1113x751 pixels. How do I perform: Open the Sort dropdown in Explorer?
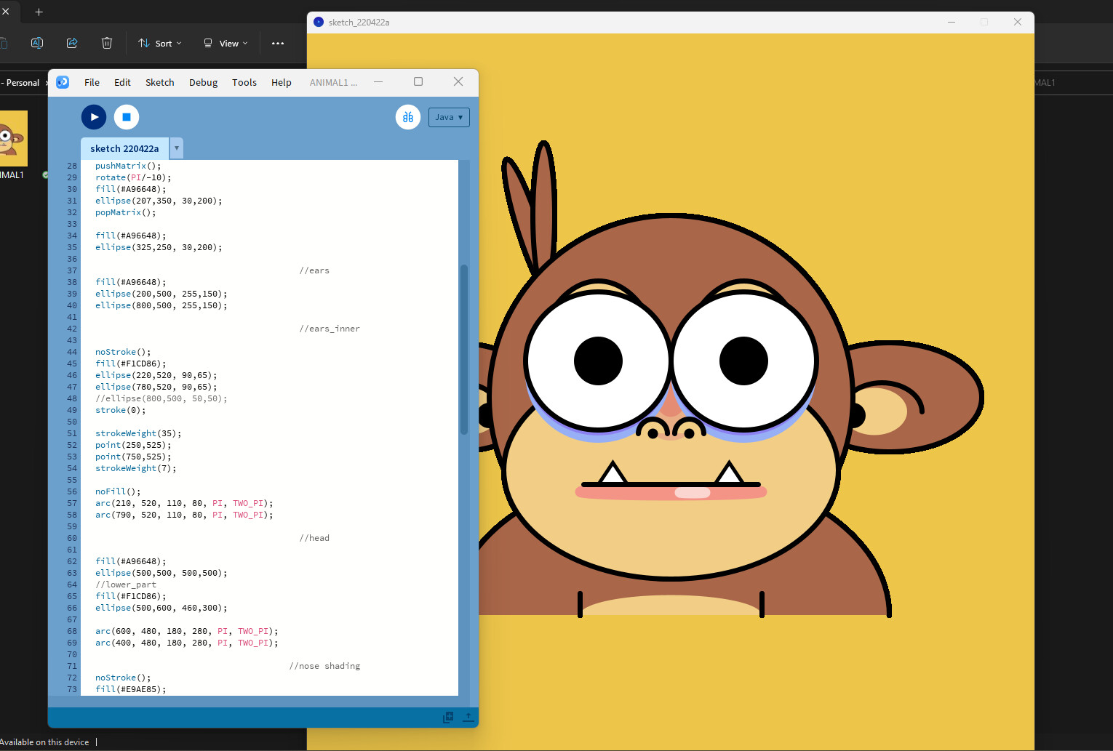pos(159,43)
